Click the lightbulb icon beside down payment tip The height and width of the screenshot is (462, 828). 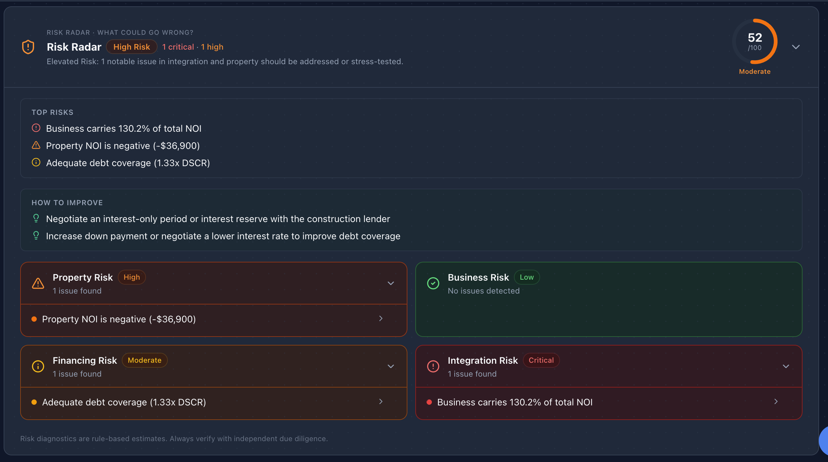pos(36,235)
